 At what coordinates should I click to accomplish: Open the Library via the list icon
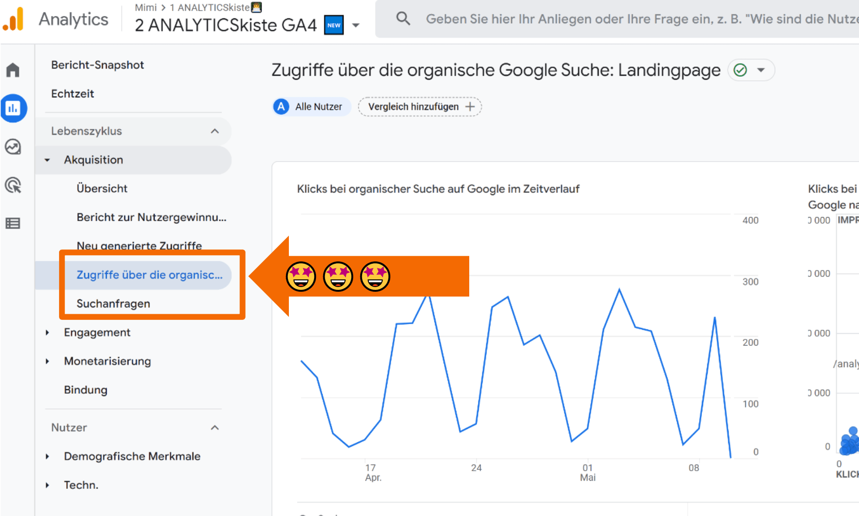[14, 223]
